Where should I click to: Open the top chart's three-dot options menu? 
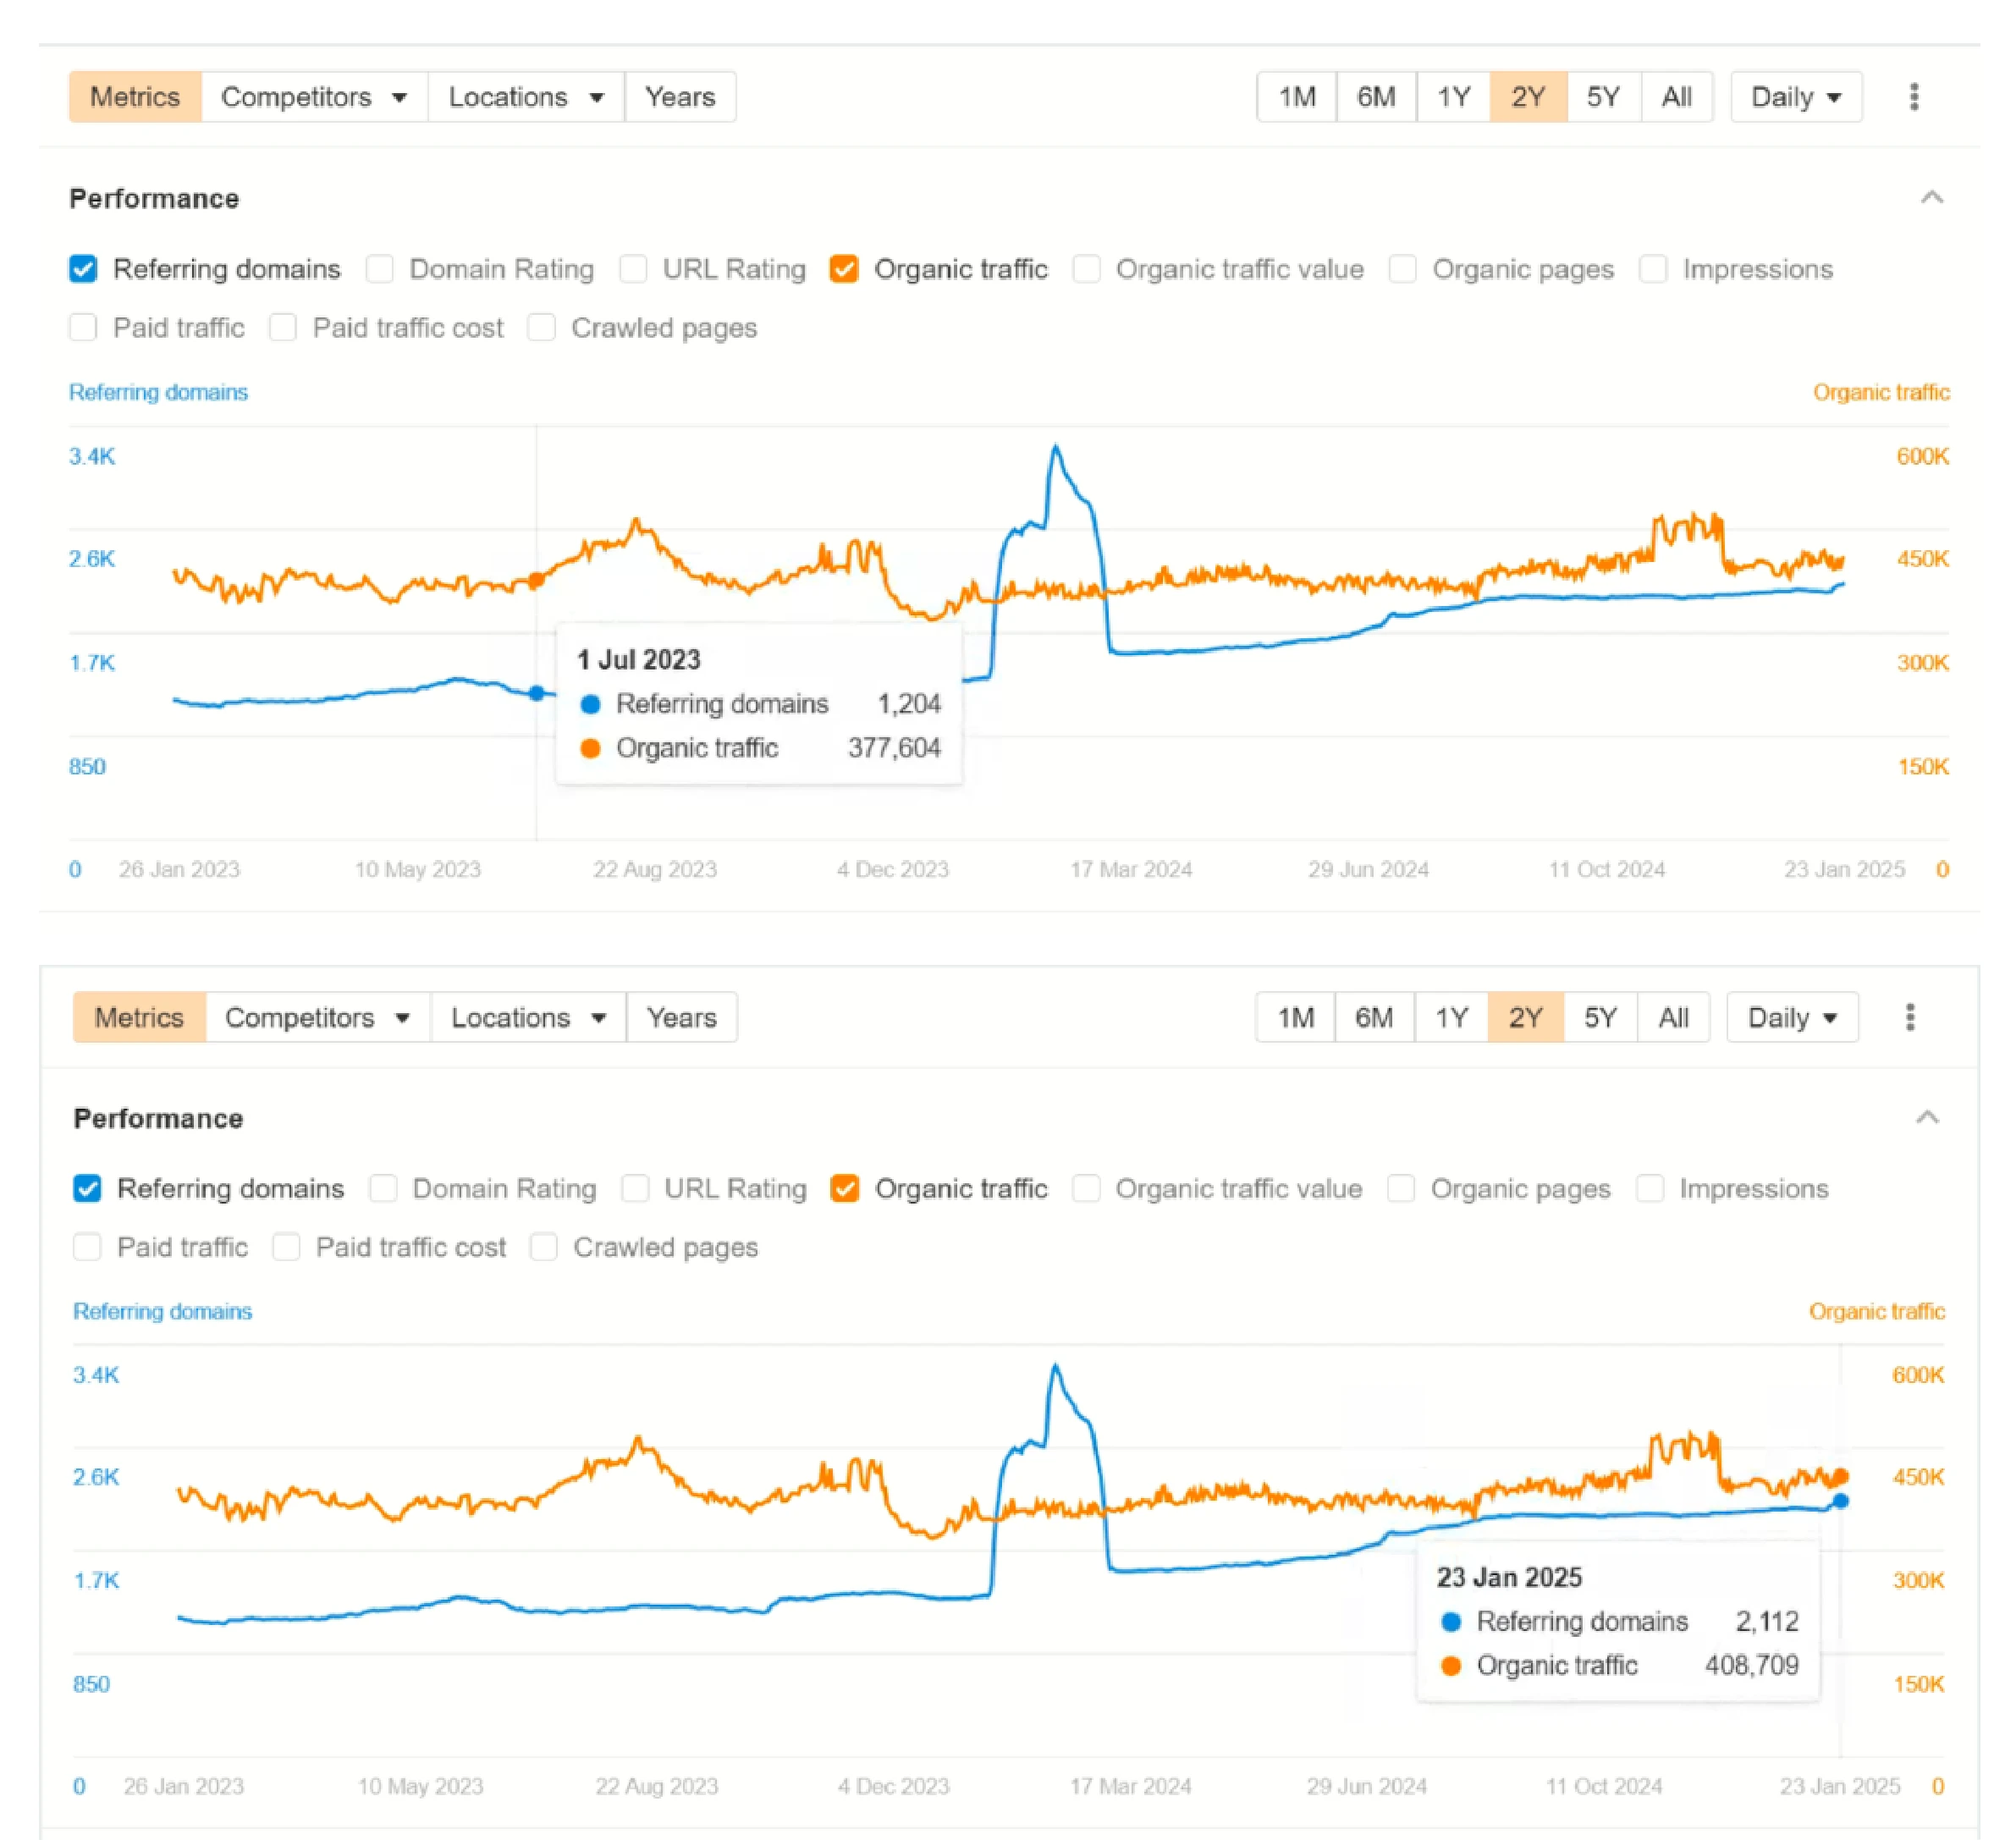(x=1913, y=97)
